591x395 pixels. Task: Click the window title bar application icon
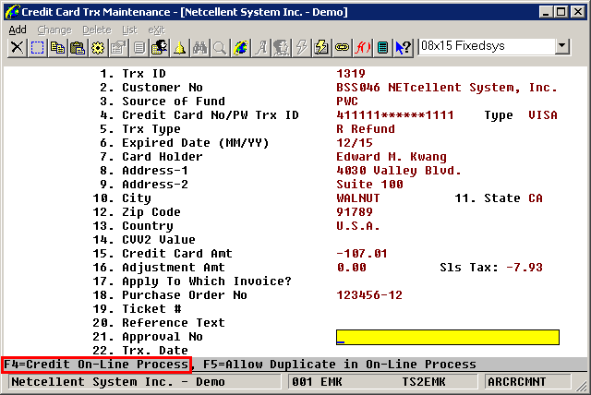point(12,12)
